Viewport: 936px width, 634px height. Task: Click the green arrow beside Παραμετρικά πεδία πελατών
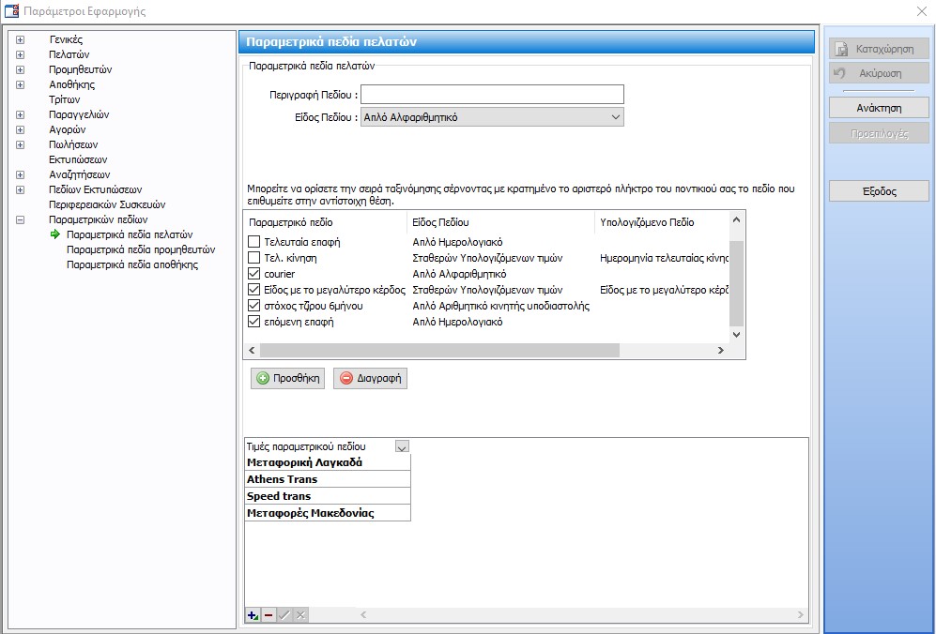tap(55, 234)
